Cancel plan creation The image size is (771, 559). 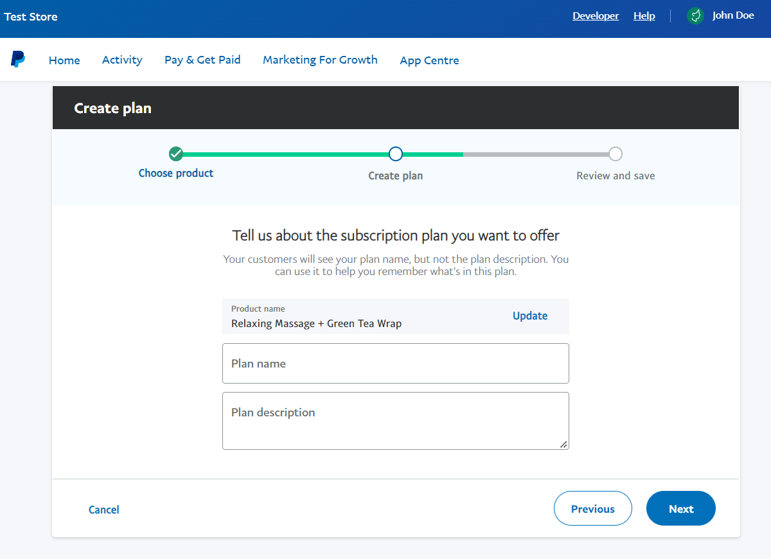[103, 509]
